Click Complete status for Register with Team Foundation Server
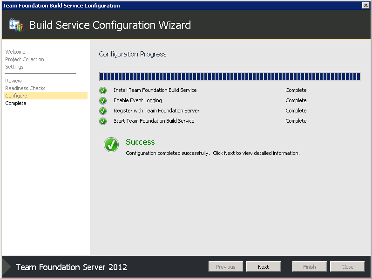This screenshot has height=279, width=372. click(x=296, y=111)
